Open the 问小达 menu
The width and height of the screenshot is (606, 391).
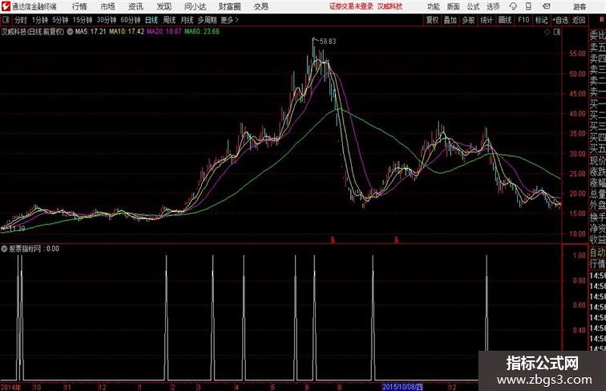point(195,6)
